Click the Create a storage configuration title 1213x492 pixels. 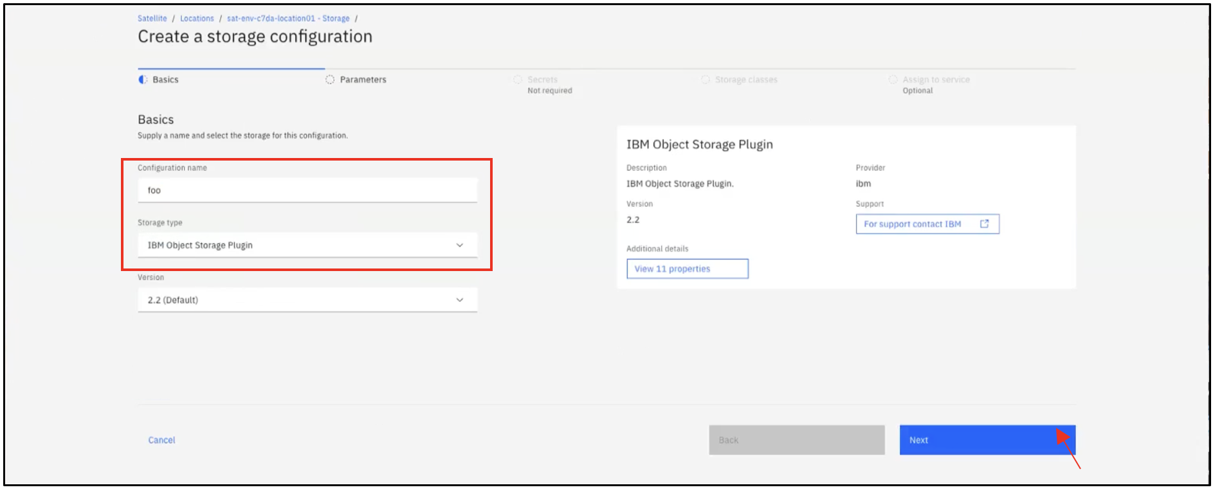coord(255,37)
